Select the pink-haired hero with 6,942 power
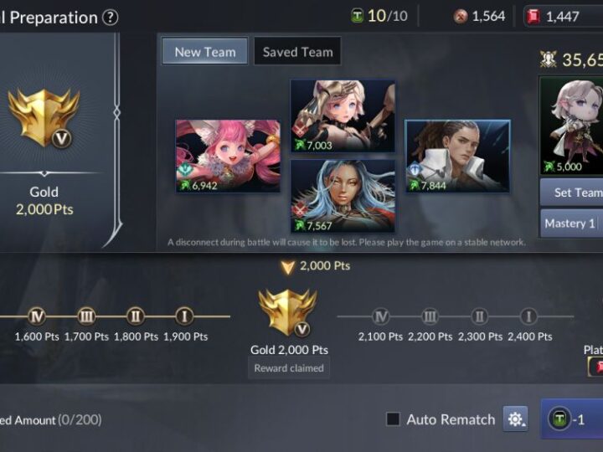The height and width of the screenshot is (452, 603). [228, 156]
